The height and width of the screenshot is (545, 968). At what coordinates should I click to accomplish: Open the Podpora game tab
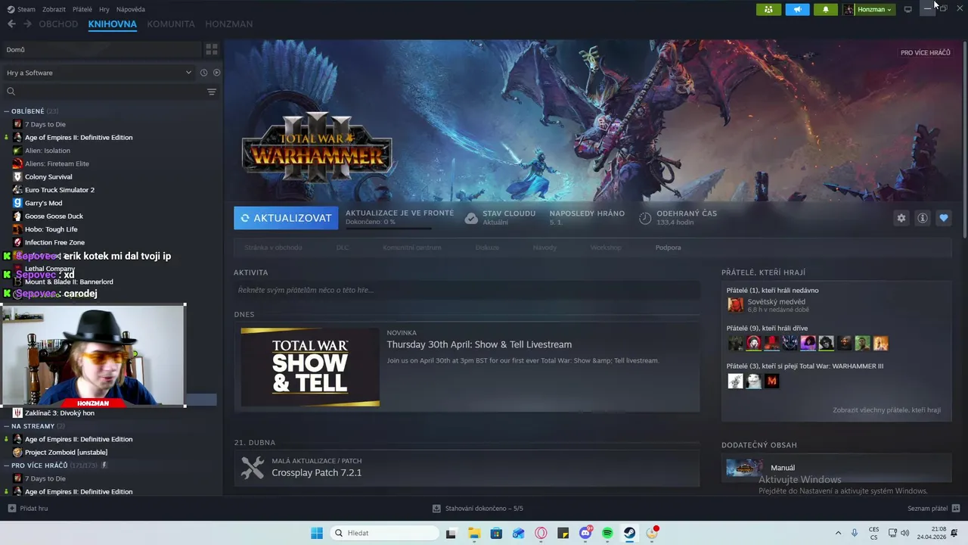coord(668,248)
